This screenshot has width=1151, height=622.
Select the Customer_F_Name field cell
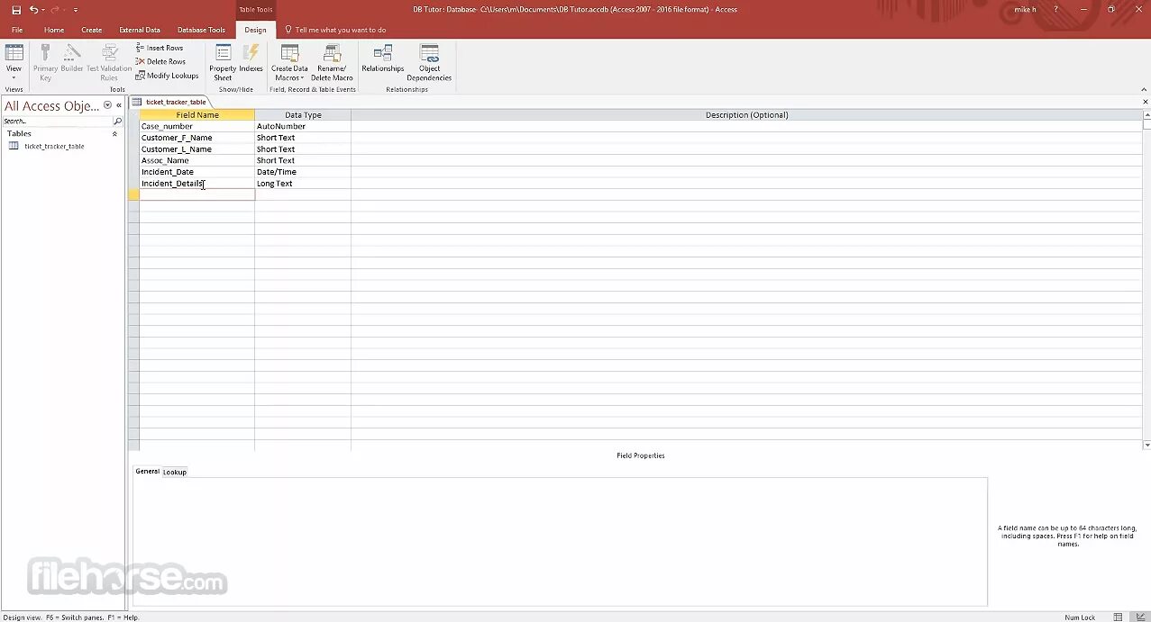(x=197, y=138)
